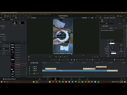Screen dimensions: 127x95
Task: Toggle the Effects panel button
Action: tap(15, 16)
